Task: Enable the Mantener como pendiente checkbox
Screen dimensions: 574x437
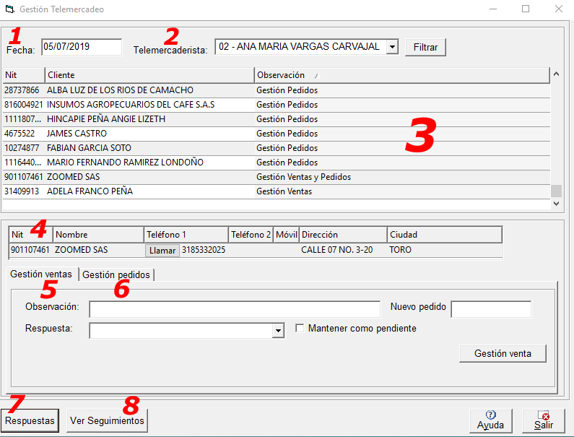Action: point(300,329)
